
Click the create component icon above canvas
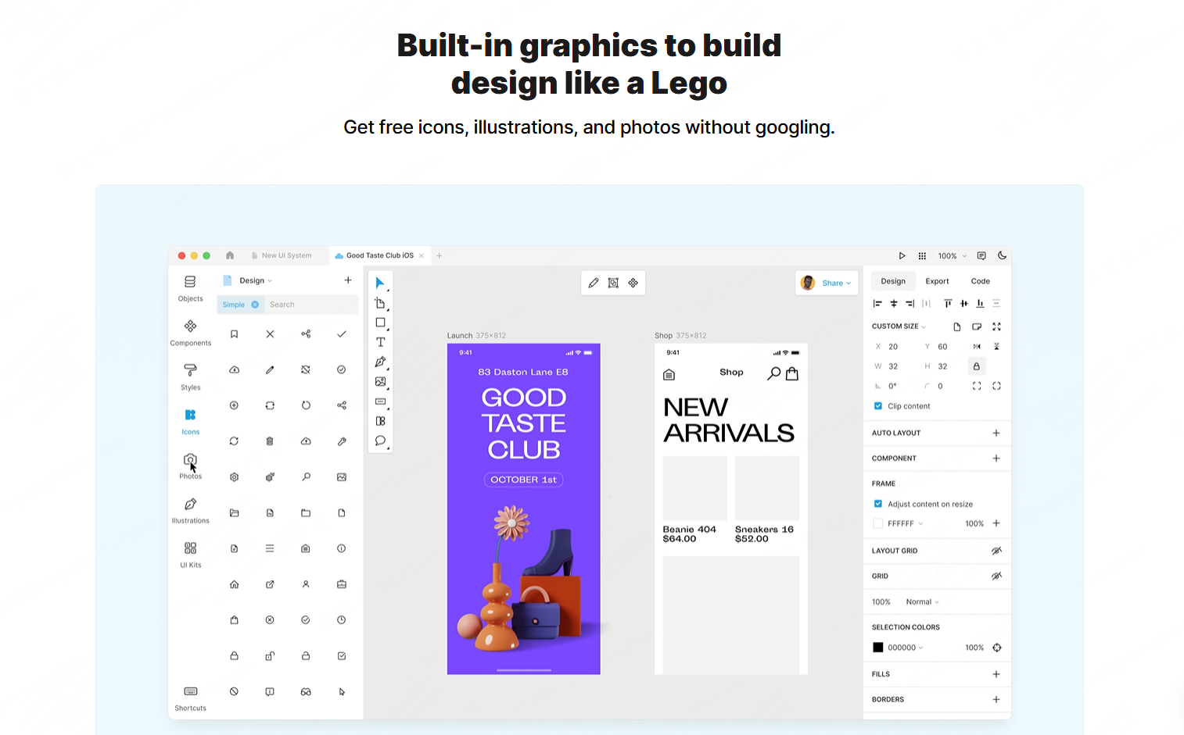point(633,283)
